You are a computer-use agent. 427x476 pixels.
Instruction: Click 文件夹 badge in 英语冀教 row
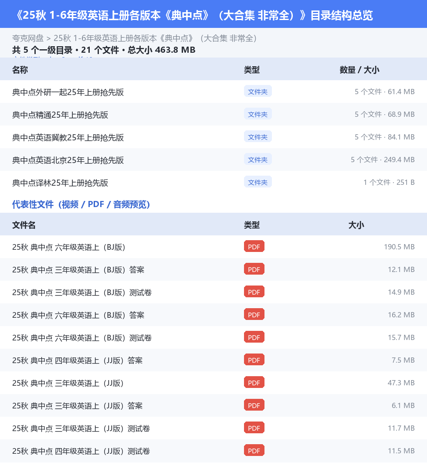258,137
